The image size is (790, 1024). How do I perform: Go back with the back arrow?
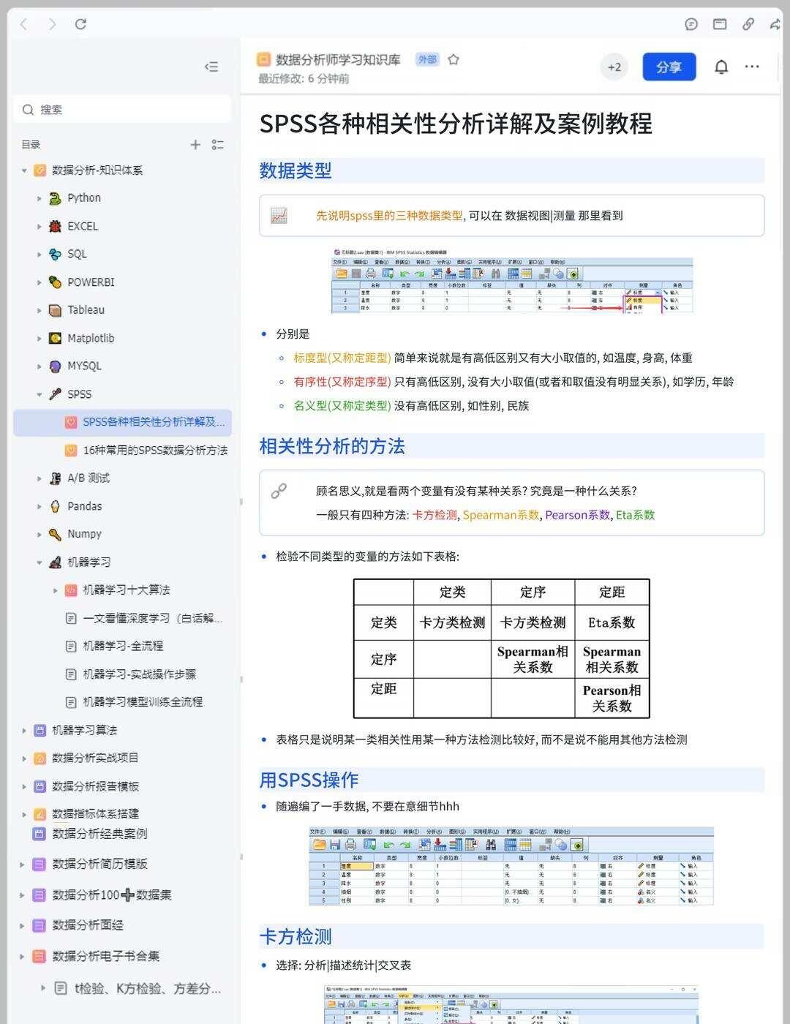[23, 24]
